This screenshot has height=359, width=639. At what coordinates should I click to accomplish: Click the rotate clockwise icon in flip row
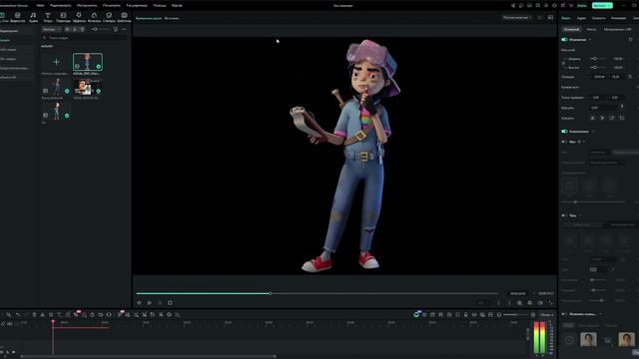coord(612,118)
